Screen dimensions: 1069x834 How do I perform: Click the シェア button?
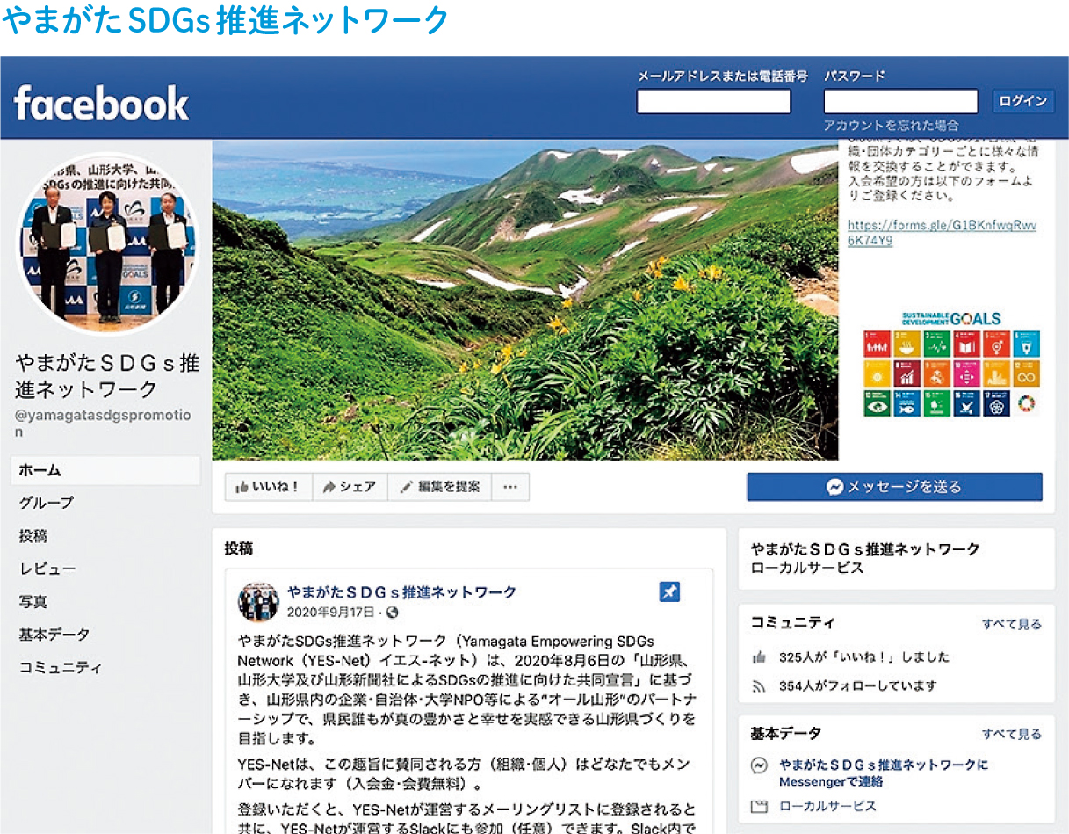[350, 487]
